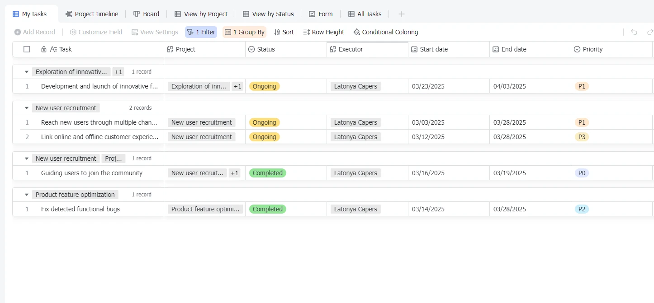
Task: Click the P0 priority tag
Action: point(582,173)
